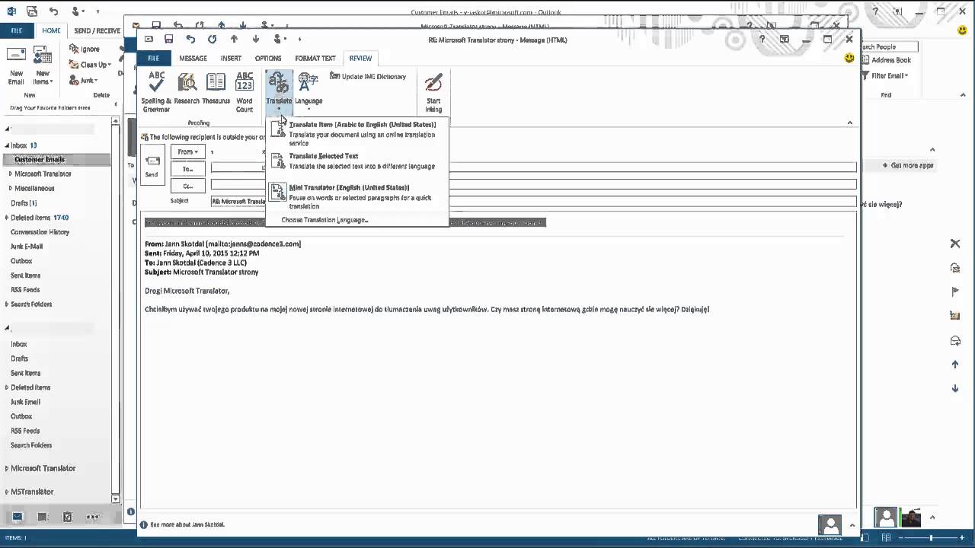This screenshot has width=975, height=548.
Task: Click message window Help question mark
Action: tap(762, 40)
